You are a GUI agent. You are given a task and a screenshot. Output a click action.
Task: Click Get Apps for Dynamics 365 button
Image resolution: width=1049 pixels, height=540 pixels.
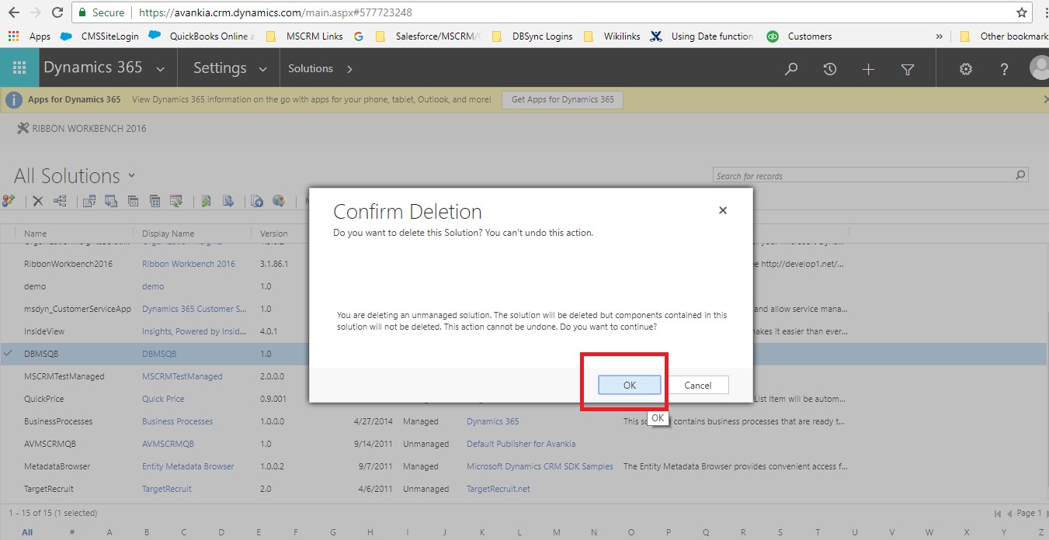(562, 99)
